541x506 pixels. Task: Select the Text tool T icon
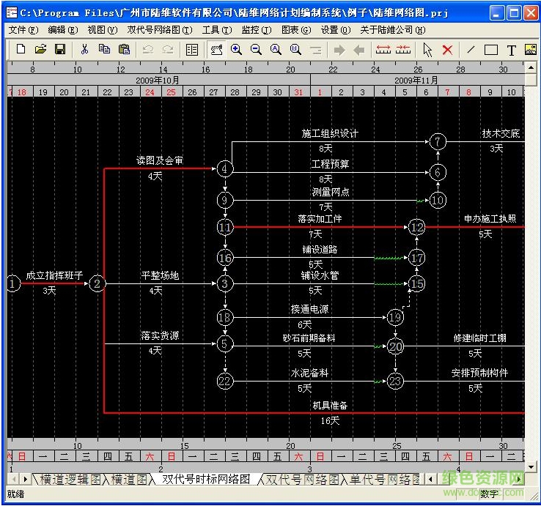pyautogui.click(x=511, y=50)
